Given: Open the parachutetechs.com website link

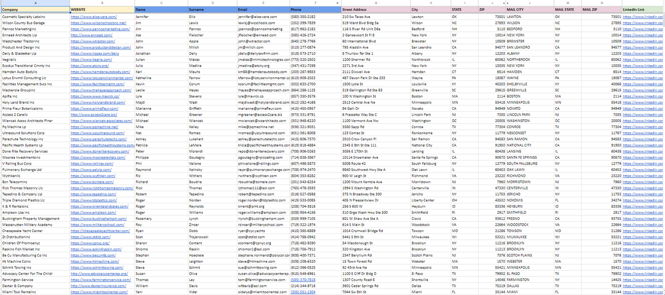Looking at the screenshot, I should point(99,139).
